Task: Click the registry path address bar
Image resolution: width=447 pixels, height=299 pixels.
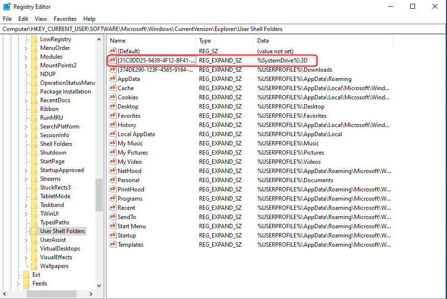Action: (x=223, y=29)
